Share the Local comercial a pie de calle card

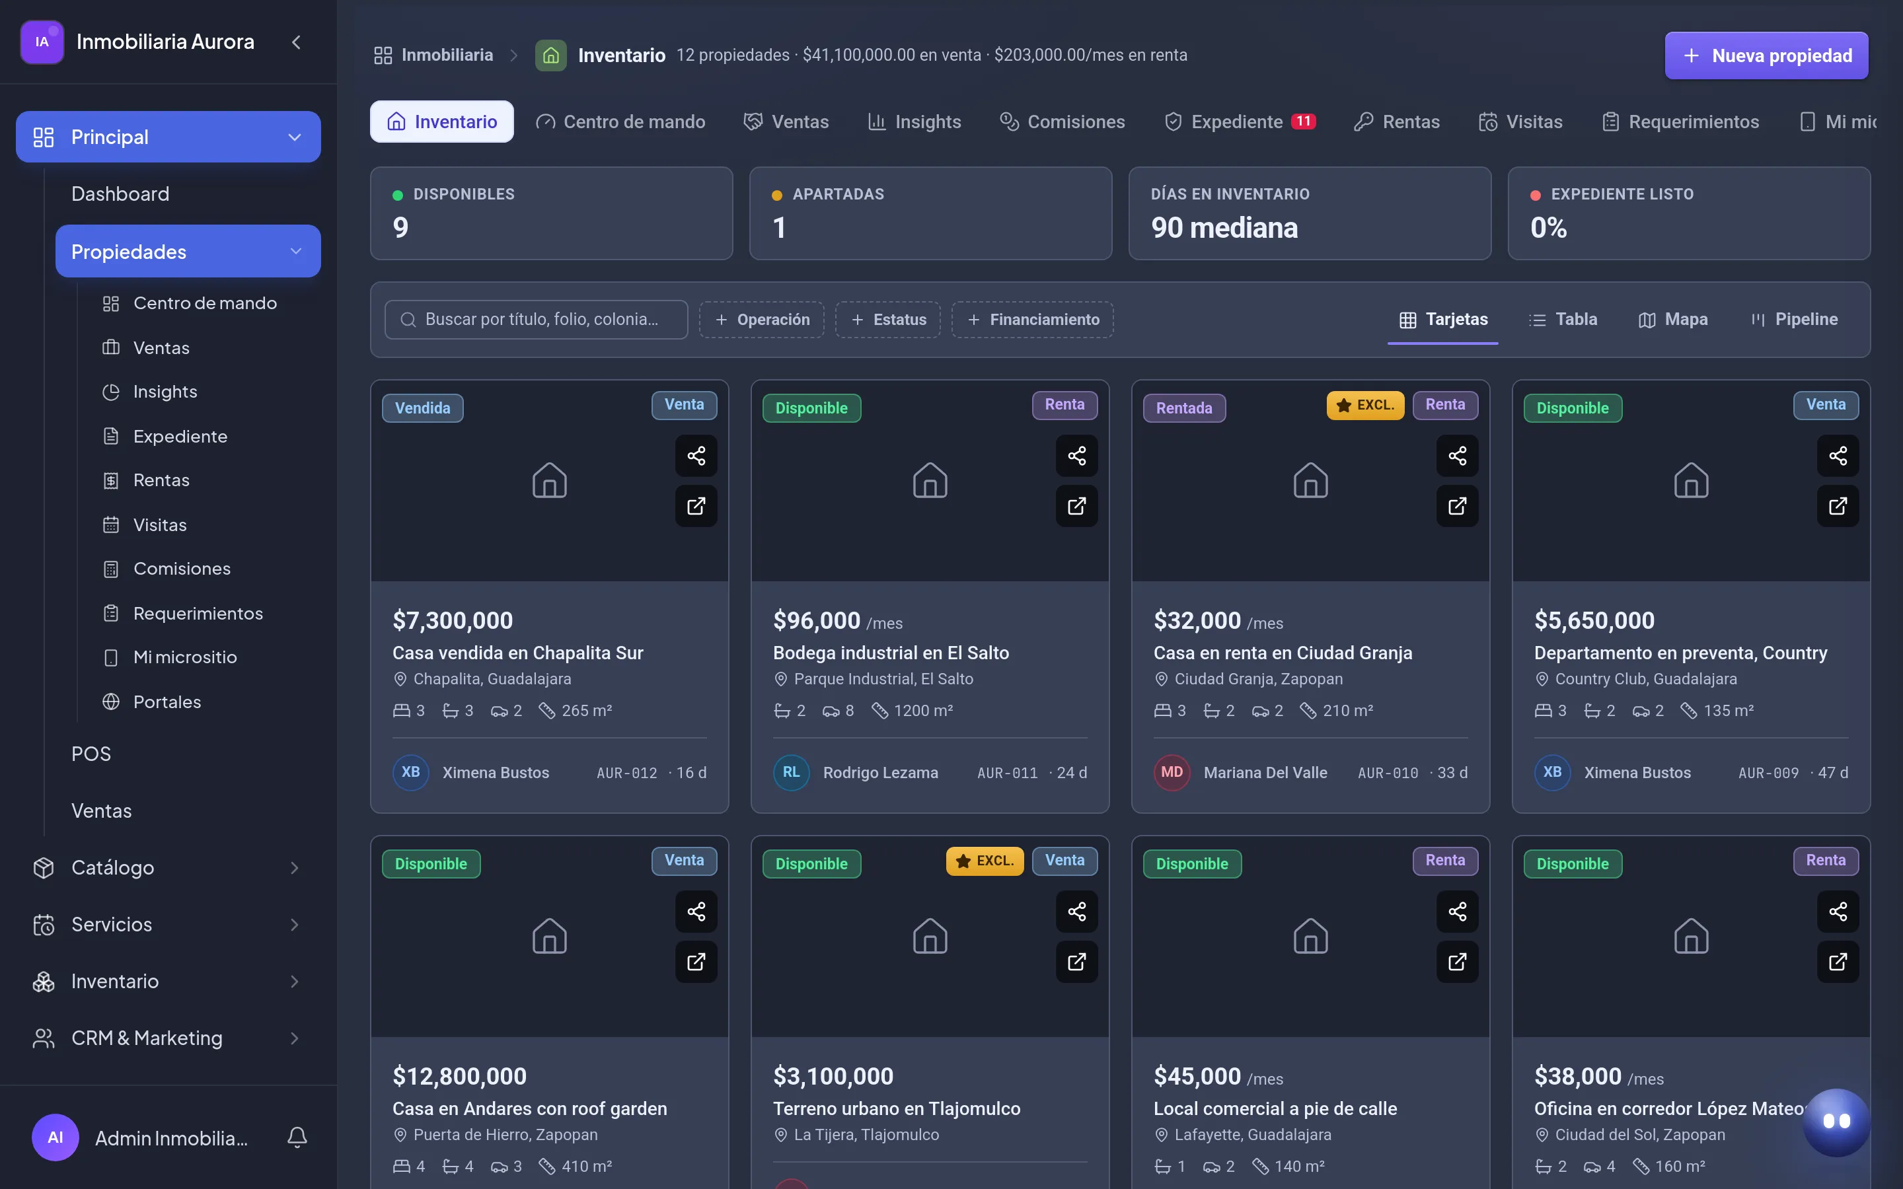1457,912
